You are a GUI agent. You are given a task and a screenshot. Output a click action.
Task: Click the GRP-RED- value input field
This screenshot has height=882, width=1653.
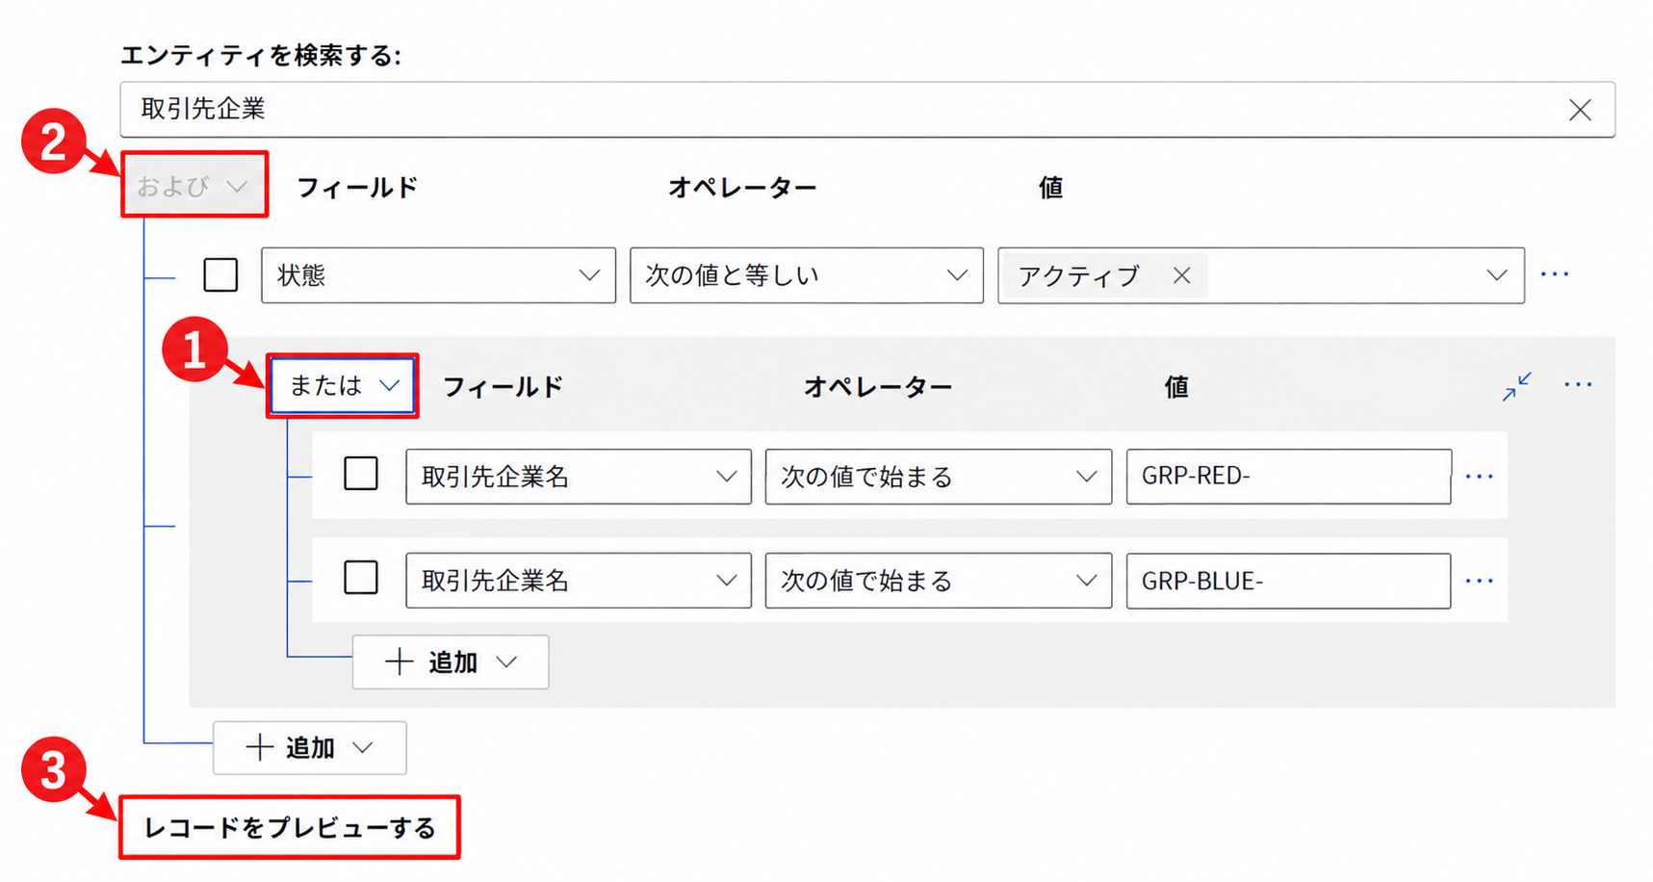[1288, 477]
